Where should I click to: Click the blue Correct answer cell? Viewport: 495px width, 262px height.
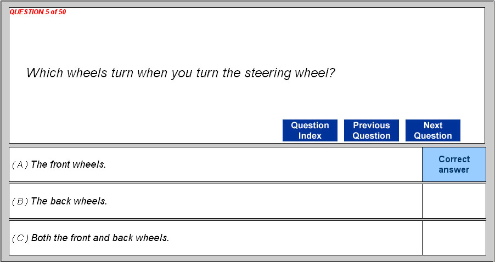454,164
